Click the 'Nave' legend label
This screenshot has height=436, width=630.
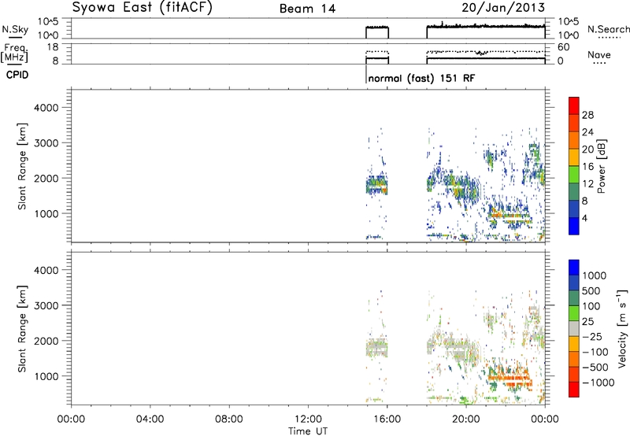[x=598, y=54]
